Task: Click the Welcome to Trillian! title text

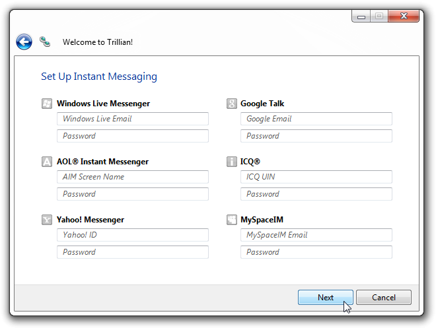Action: point(98,42)
